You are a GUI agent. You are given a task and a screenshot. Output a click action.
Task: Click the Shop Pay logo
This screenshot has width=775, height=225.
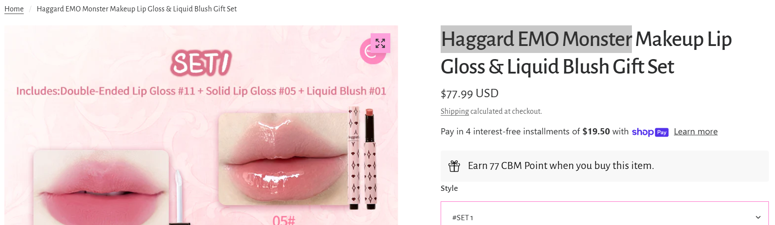tap(650, 132)
